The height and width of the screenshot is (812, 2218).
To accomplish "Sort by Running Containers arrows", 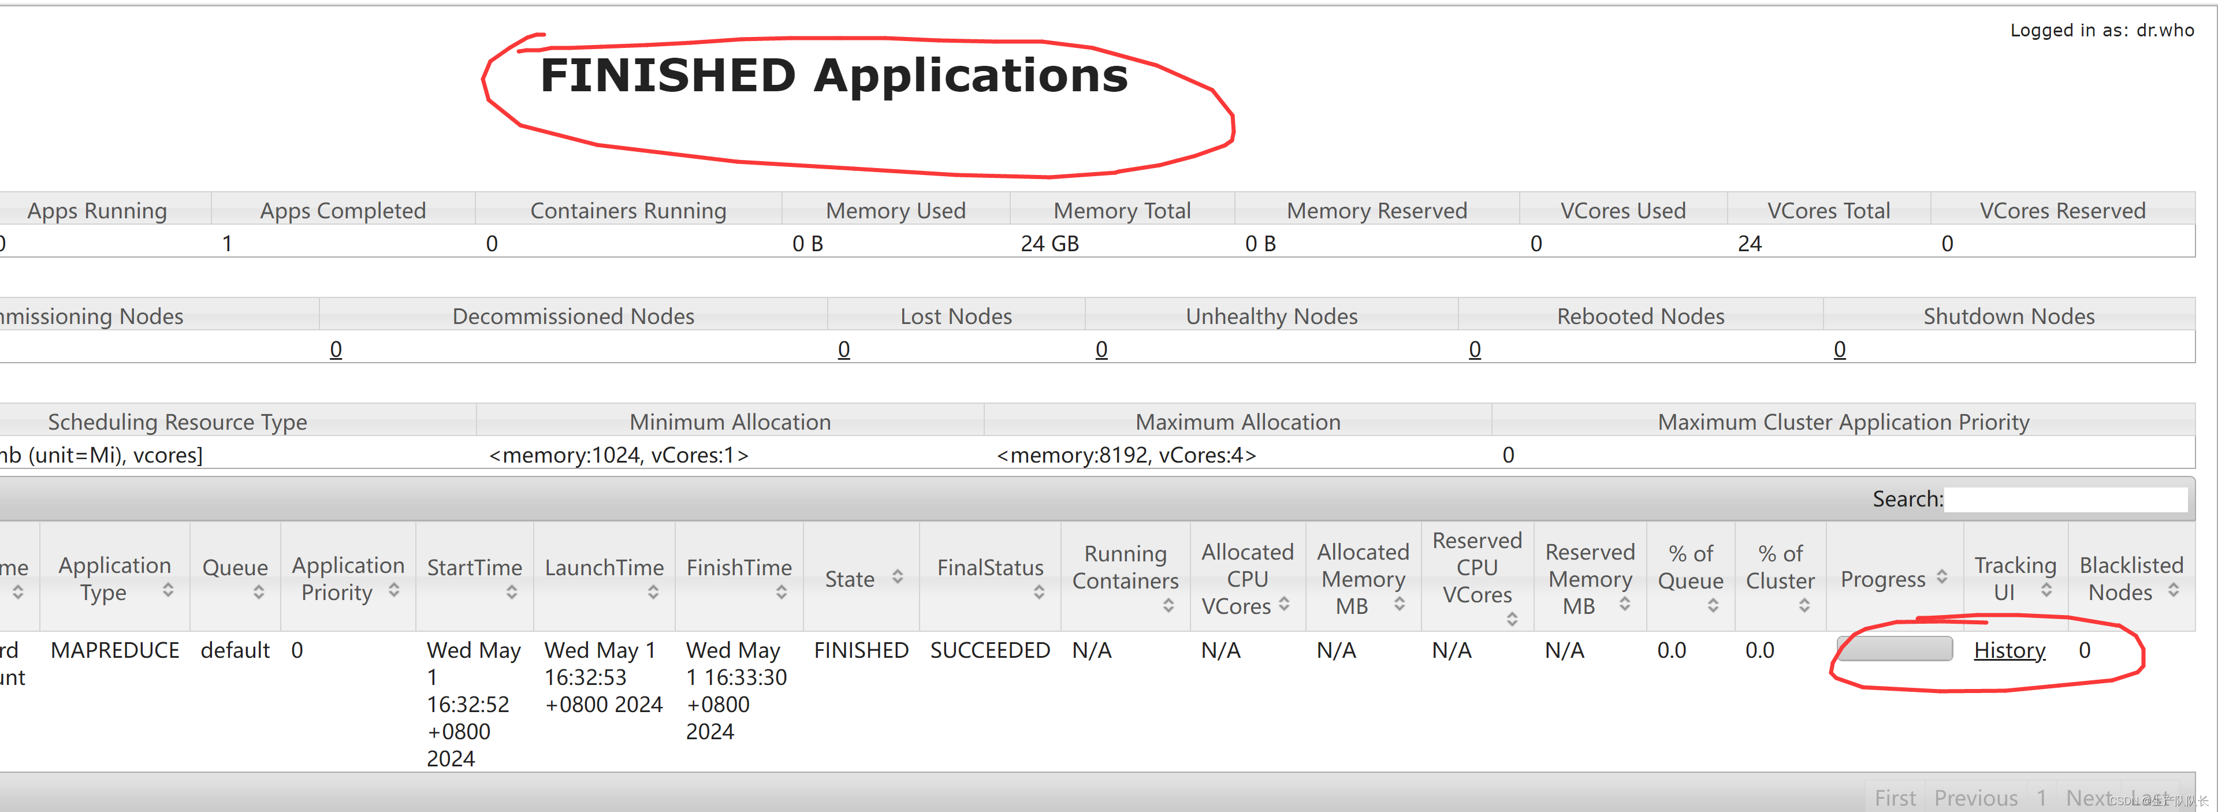I will [x=1167, y=606].
